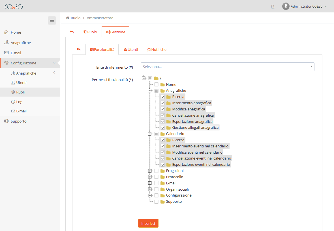The image size is (334, 231).
Task: Click the Log clock icon
Action: (13, 102)
